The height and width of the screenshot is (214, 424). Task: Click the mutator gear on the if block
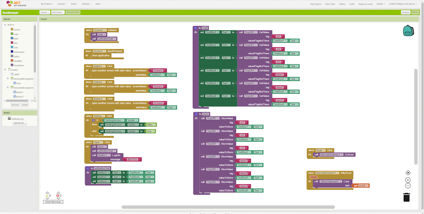pos(93,120)
